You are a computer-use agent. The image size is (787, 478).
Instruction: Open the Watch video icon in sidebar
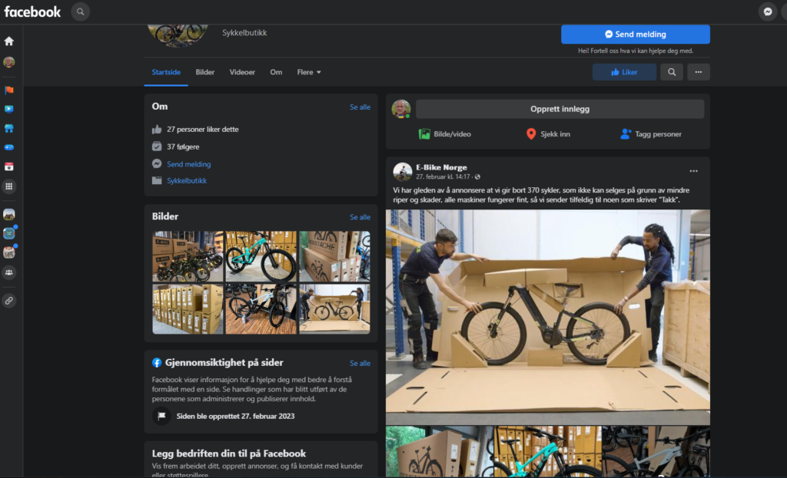tap(9, 109)
